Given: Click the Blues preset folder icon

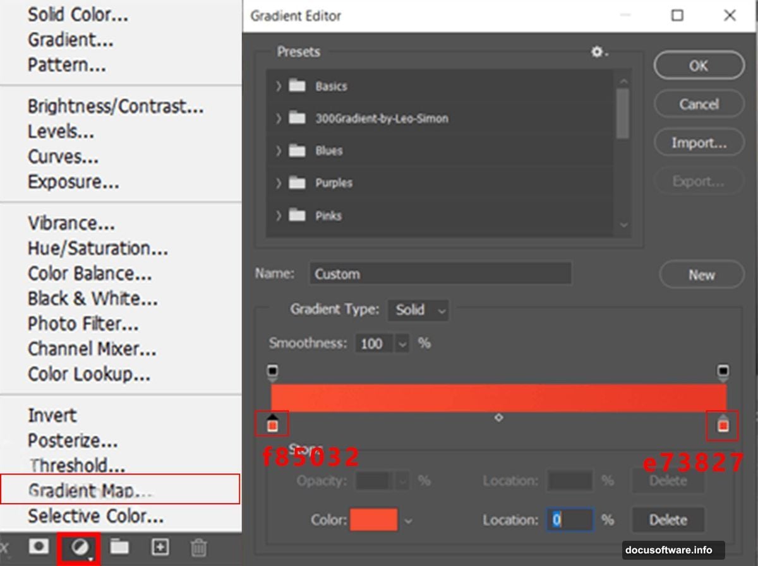Looking at the screenshot, I should [x=297, y=151].
